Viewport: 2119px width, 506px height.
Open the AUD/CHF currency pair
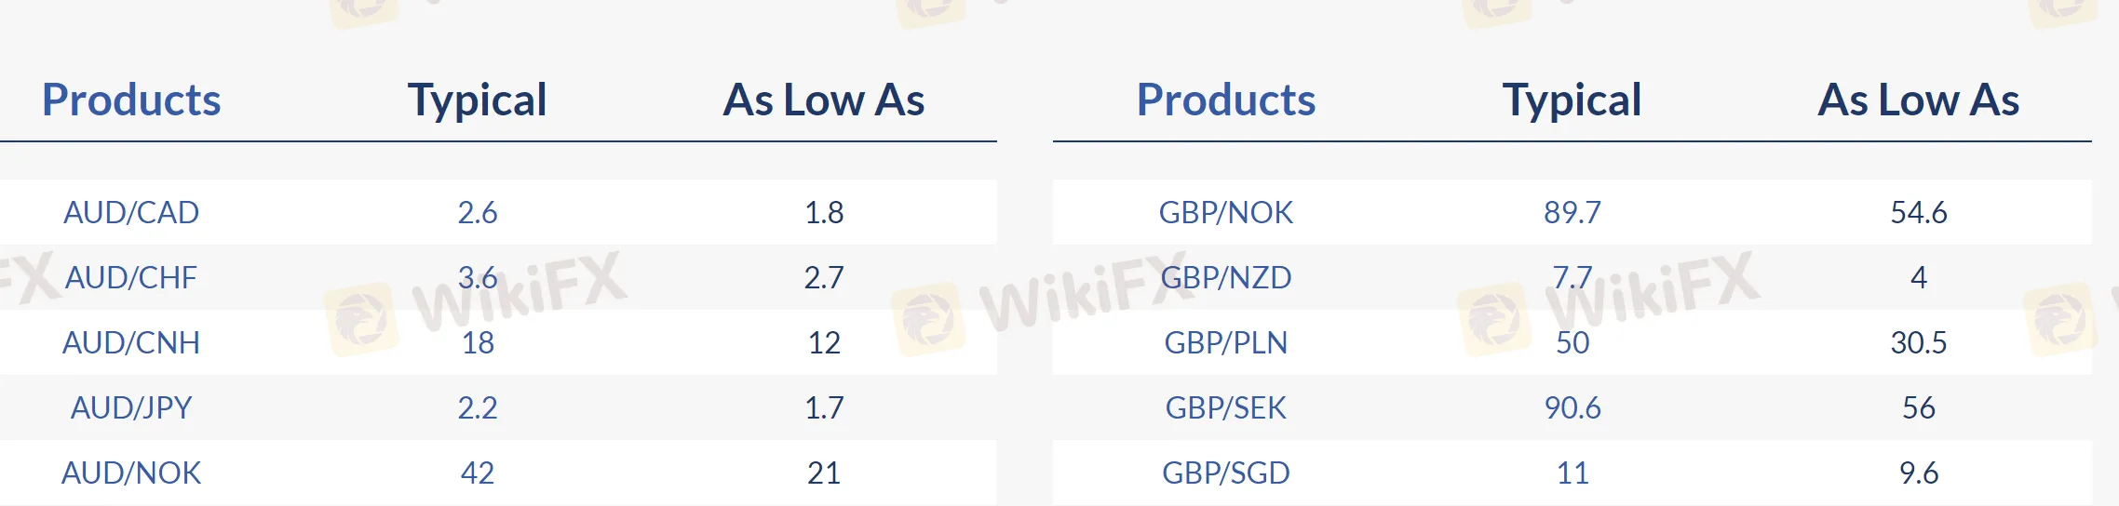pos(131,277)
